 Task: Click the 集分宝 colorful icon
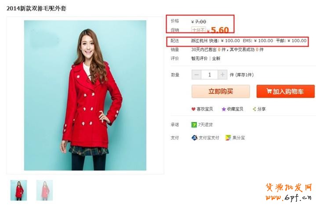[x=228, y=138]
